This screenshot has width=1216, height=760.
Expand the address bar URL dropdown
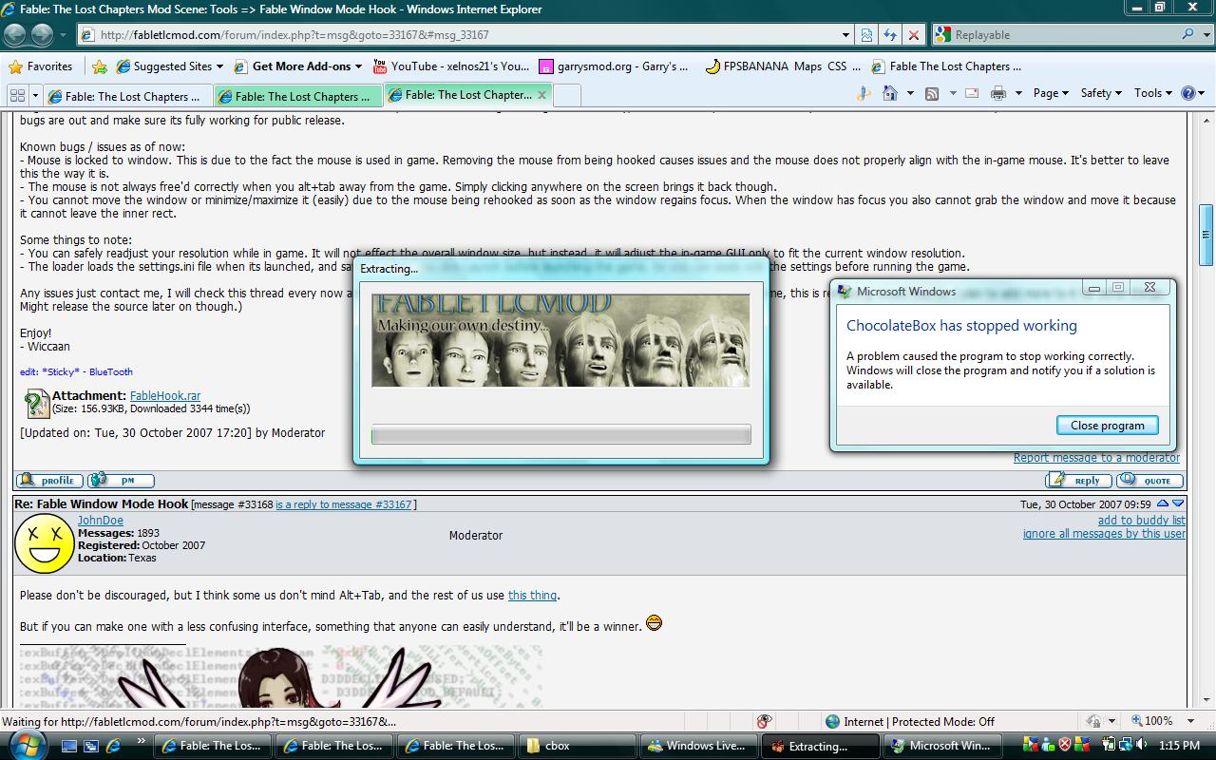pos(845,35)
